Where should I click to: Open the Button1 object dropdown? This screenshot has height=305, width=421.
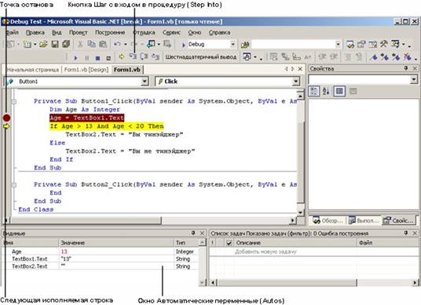pyautogui.click(x=145, y=82)
